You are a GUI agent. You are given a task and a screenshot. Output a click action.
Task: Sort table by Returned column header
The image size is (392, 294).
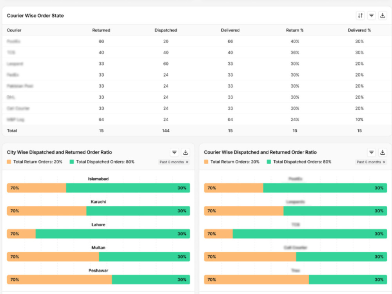tap(101, 30)
